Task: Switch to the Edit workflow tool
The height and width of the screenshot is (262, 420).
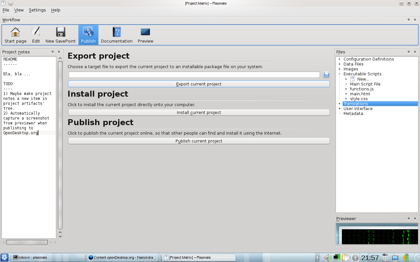Action: [36, 35]
